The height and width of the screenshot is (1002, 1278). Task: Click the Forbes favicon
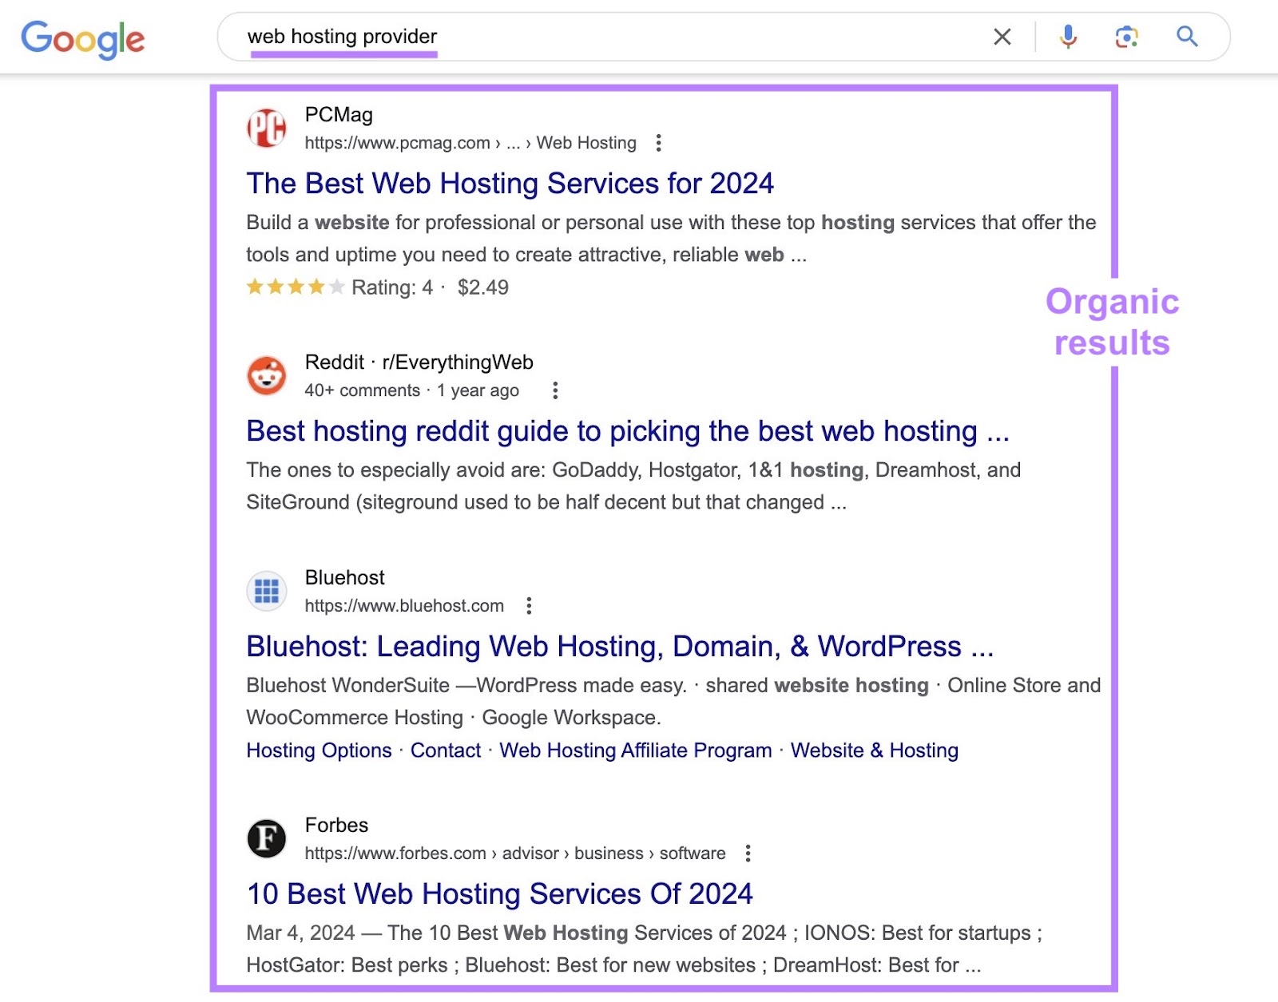click(267, 838)
